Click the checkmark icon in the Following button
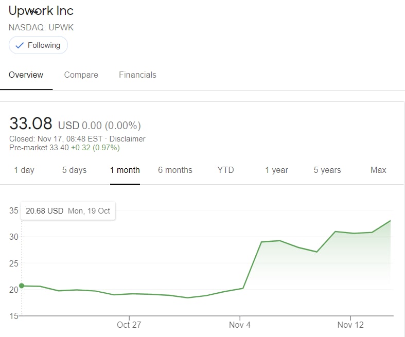Image resolution: width=405 pixels, height=337 pixels. pos(20,45)
